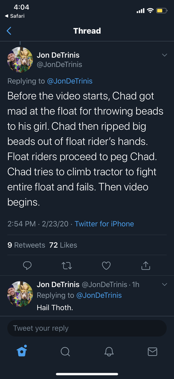Open Messages envelope tab
This screenshot has height=379, width=174.
(x=152, y=352)
